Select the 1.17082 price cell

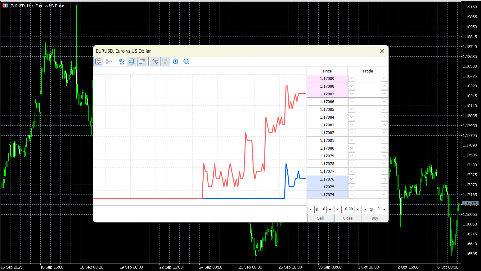tap(327, 133)
